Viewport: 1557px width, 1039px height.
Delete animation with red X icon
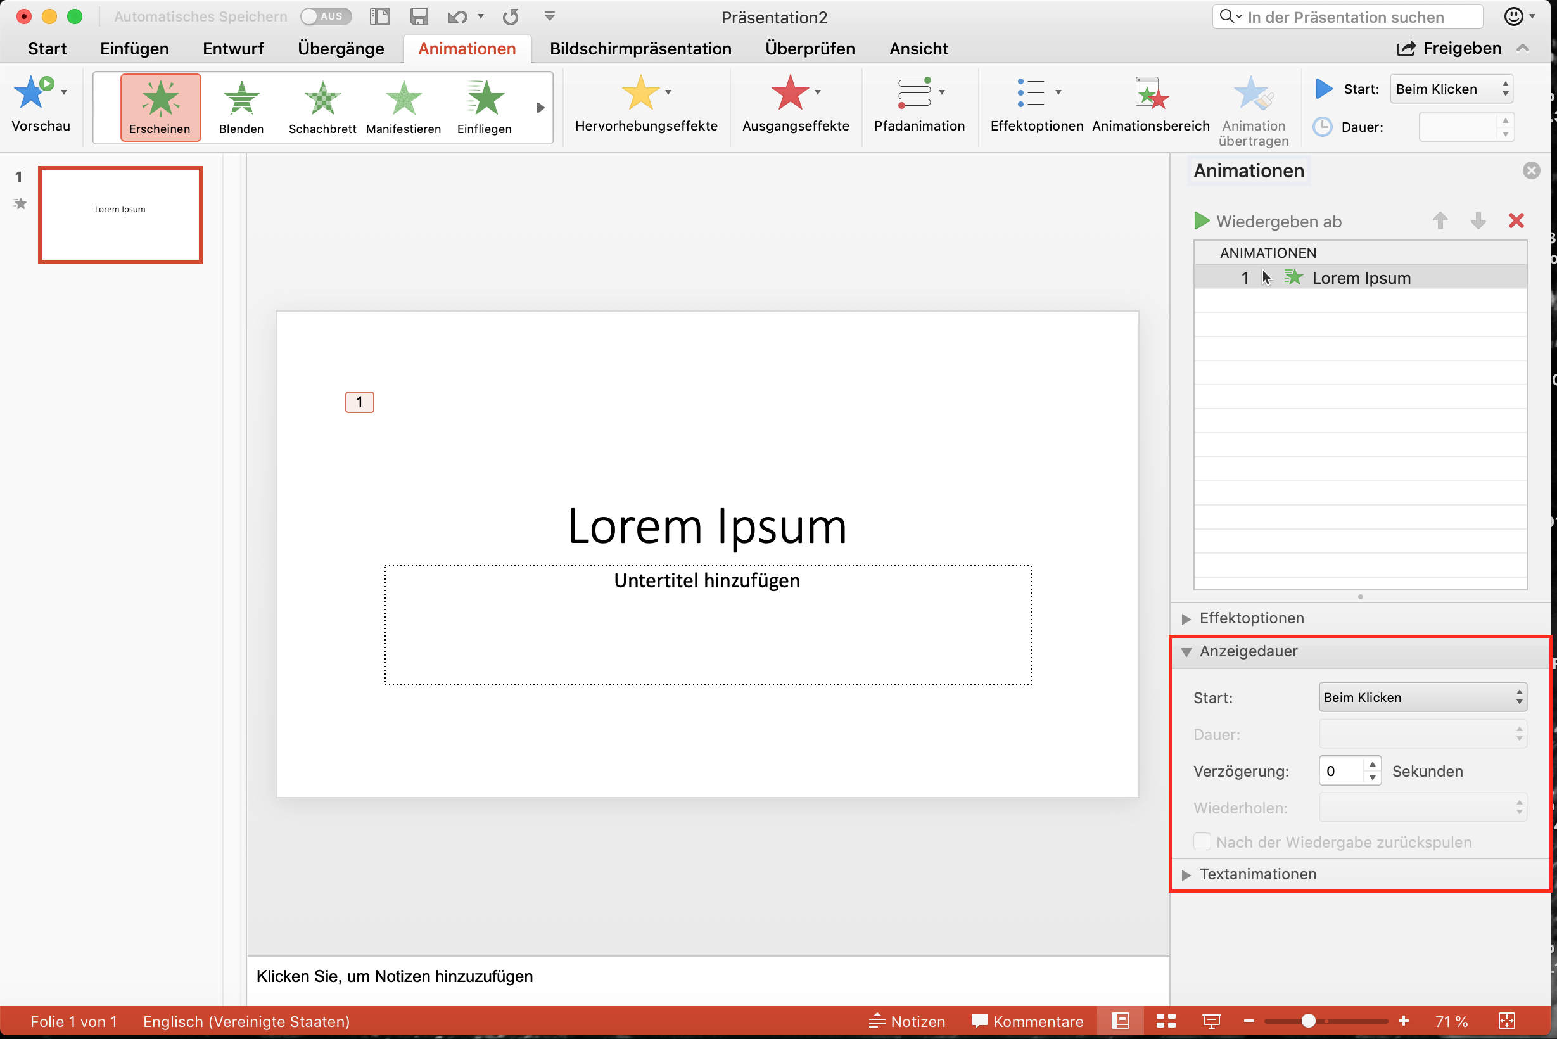tap(1516, 220)
